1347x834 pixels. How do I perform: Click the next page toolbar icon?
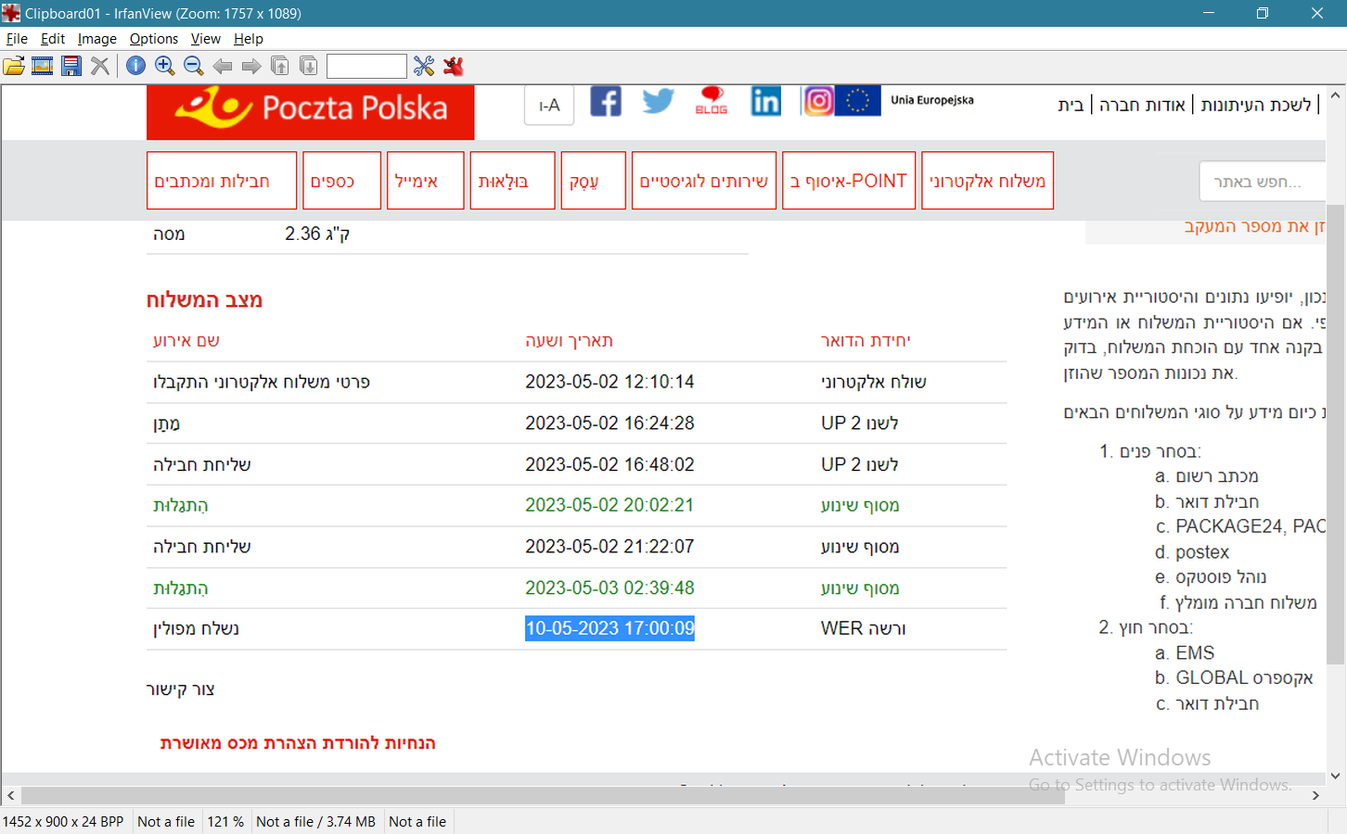coord(309,66)
